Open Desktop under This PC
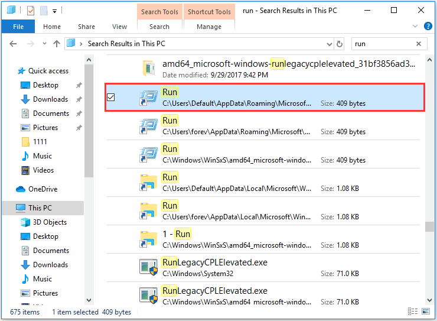The image size is (437, 321). tap(40, 236)
